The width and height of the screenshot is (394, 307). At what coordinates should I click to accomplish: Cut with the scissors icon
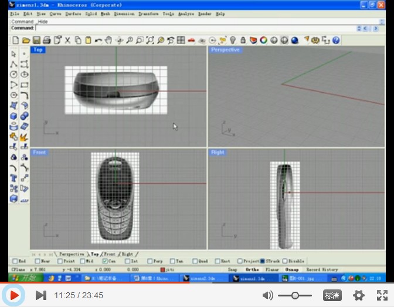[67, 41]
